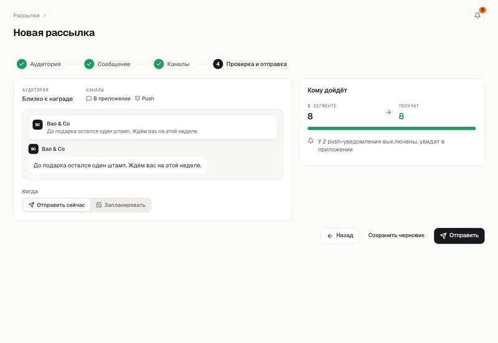Click the Push channel label
This screenshot has width=498, height=343.
pyautogui.click(x=148, y=99)
